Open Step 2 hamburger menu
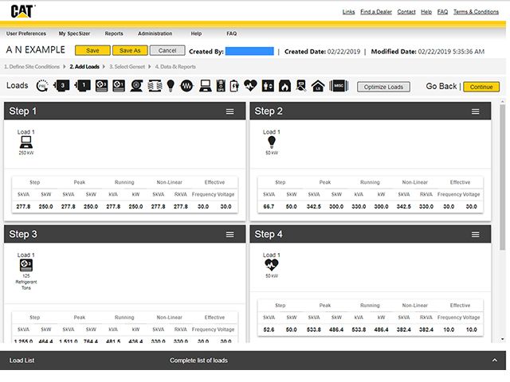 tap(476, 111)
